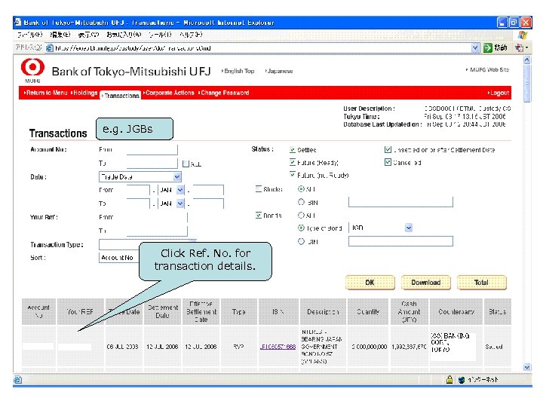This screenshot has height=407, width=543.
Task: Click the Quantity value 3,000,000,000
Action: [369, 347]
